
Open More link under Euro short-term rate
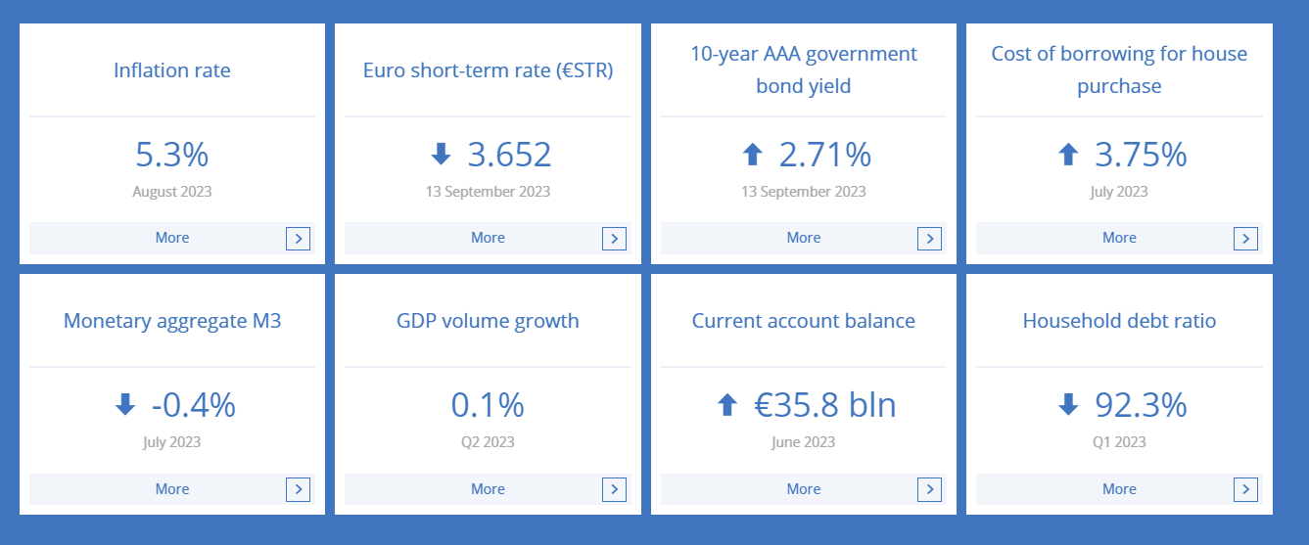(488, 238)
